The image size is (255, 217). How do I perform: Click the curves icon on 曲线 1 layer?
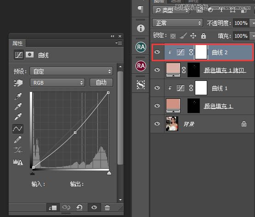pos(181,88)
